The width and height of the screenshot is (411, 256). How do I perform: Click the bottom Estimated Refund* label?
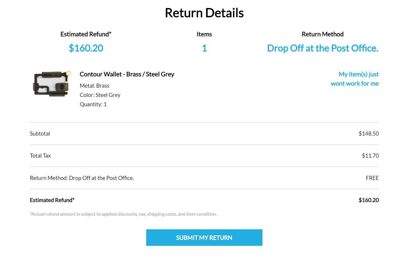tap(52, 200)
